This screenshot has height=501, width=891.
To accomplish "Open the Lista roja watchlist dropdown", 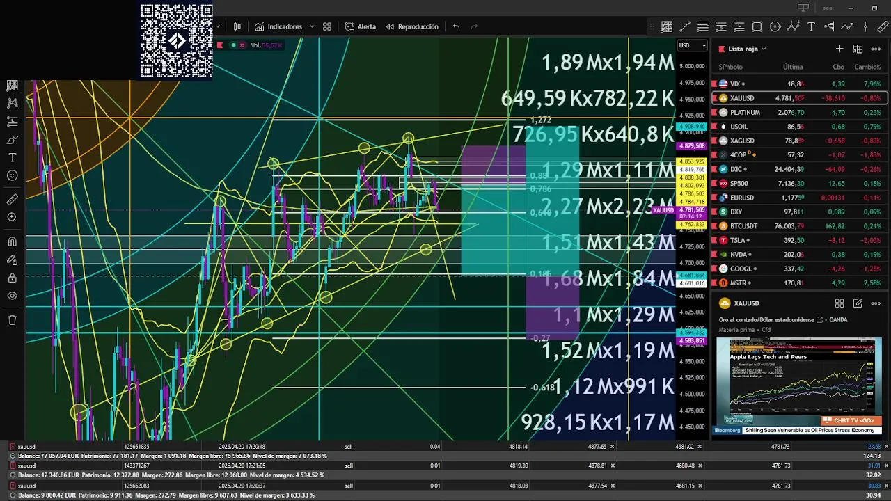I will point(747,49).
